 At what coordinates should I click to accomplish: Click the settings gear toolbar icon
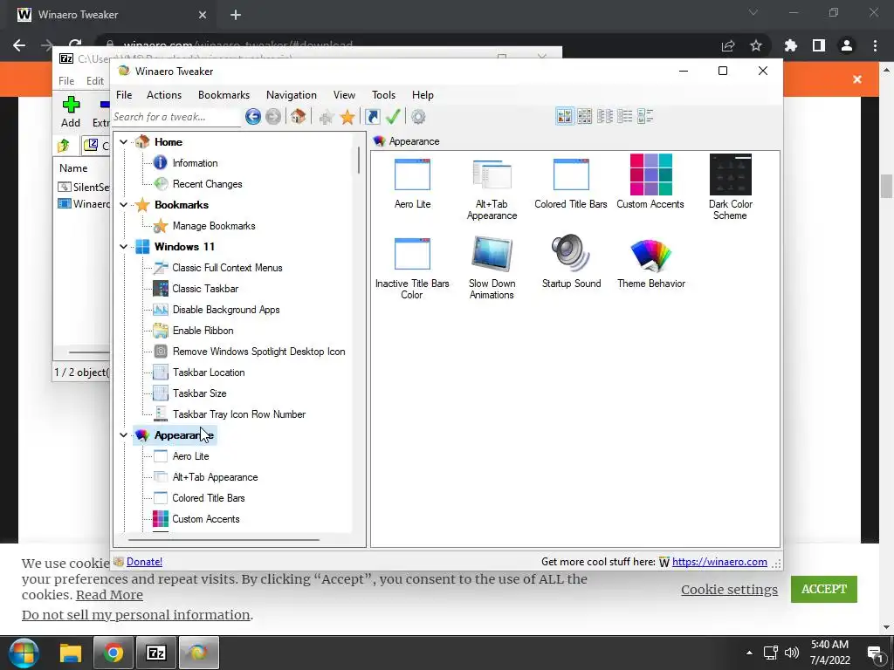[x=418, y=117]
